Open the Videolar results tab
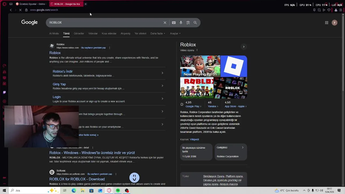 point(93,33)
